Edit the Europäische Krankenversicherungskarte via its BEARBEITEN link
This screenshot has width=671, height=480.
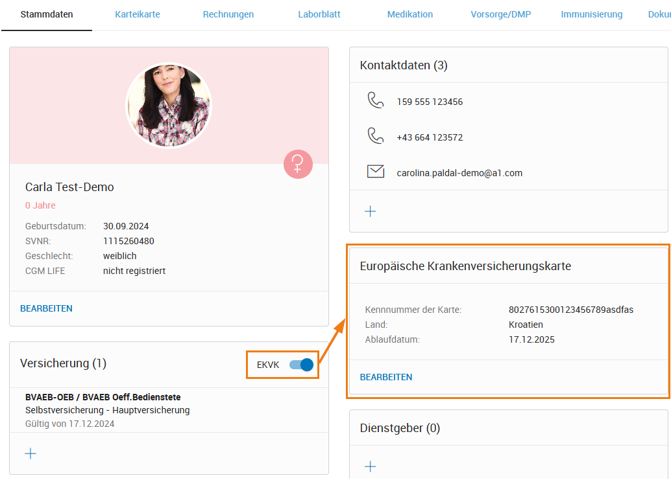(x=386, y=376)
